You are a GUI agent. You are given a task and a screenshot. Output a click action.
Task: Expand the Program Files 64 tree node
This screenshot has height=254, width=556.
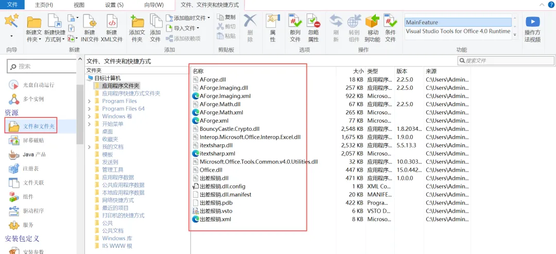point(90,109)
